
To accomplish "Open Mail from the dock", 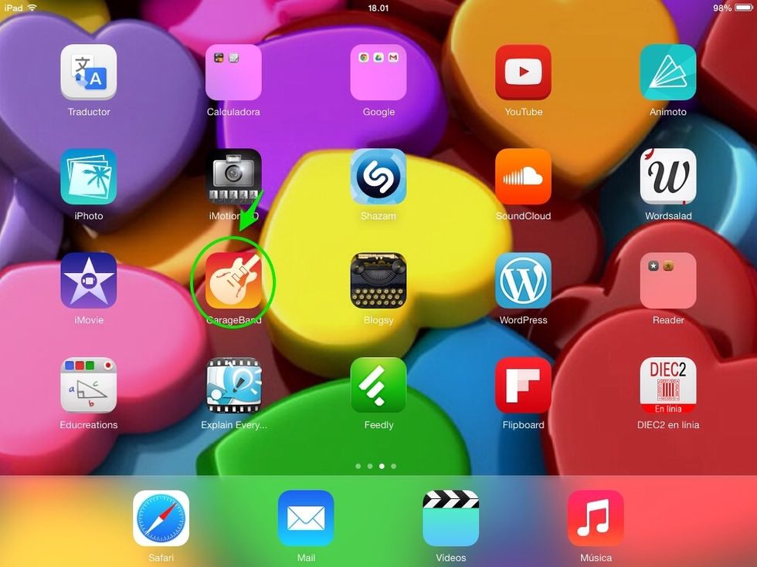I will click(x=306, y=518).
